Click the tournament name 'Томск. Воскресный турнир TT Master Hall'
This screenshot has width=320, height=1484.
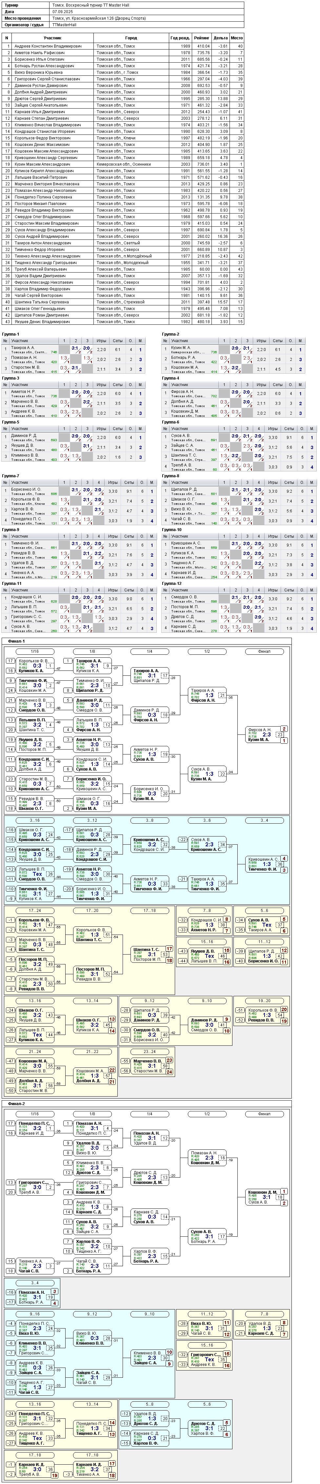[x=90, y=5]
